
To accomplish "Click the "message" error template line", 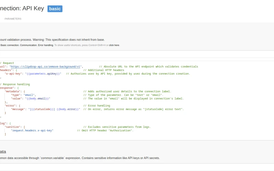I will pyautogui.click(x=46, y=109).
